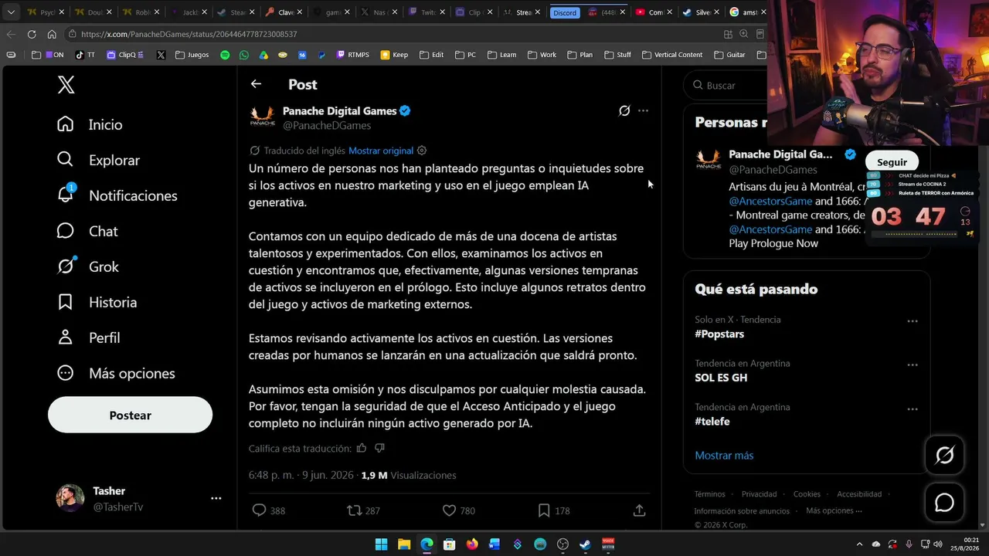Open the Términos footer link
Image resolution: width=989 pixels, height=556 pixels.
(x=709, y=494)
